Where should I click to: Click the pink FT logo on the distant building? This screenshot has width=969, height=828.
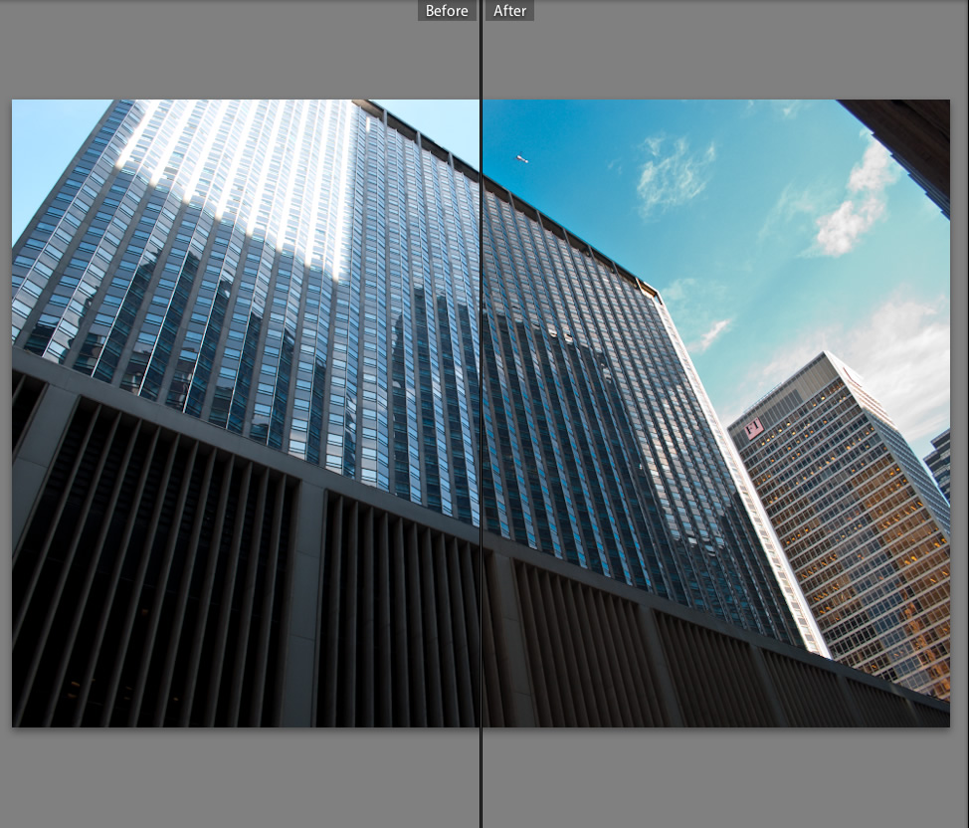753,429
